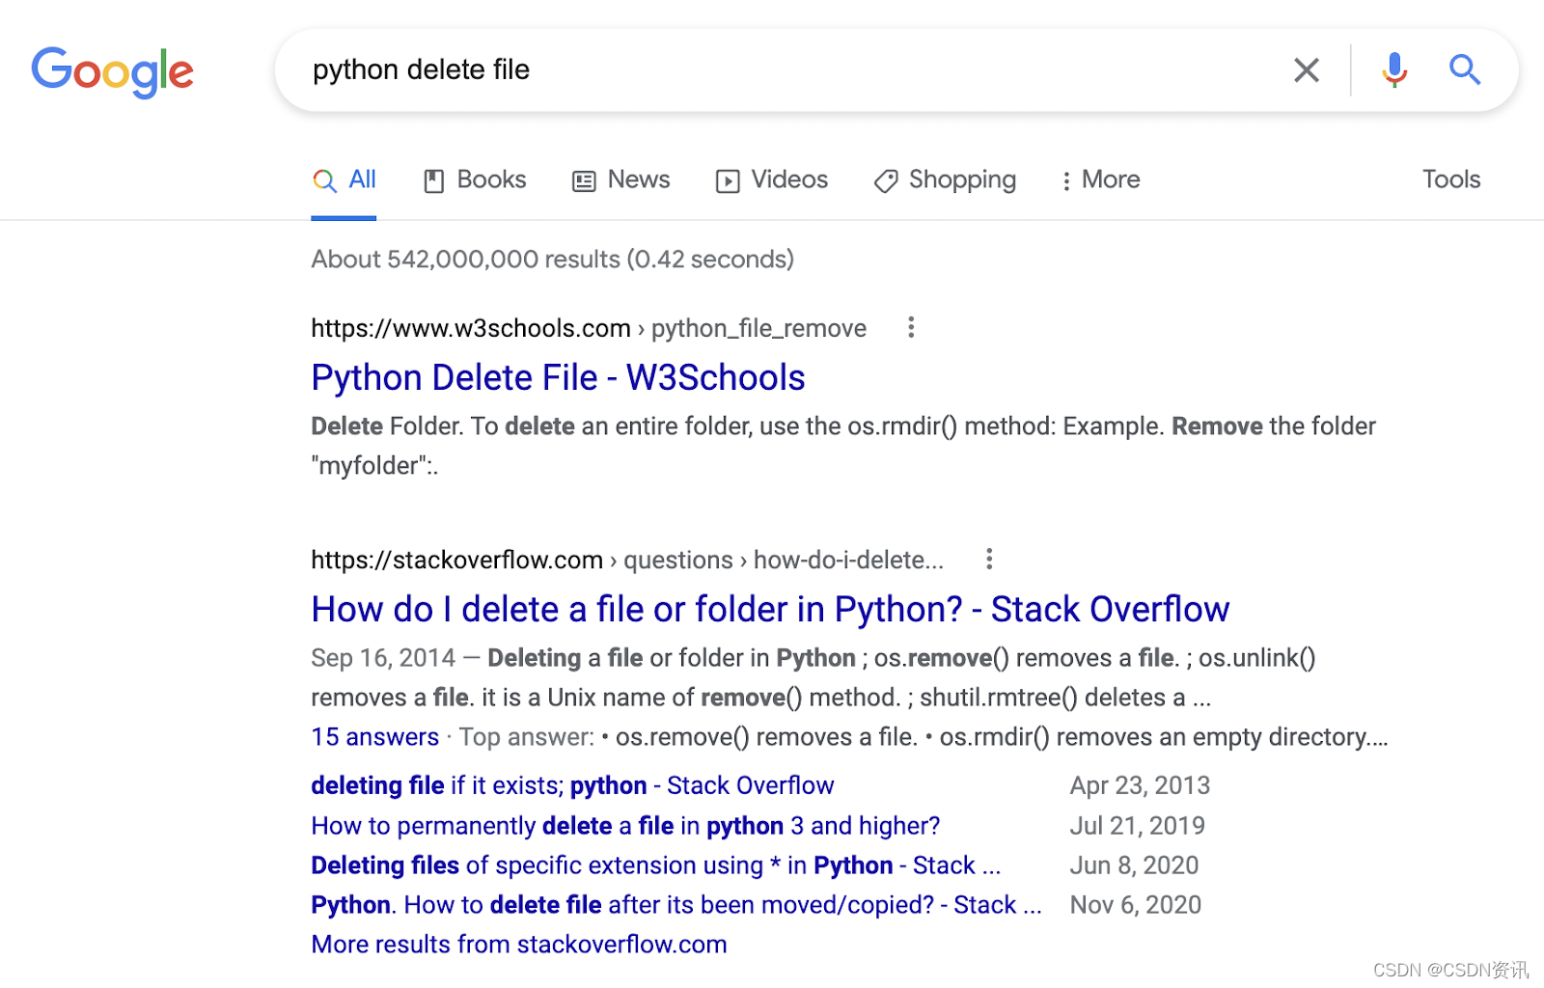Screen dimensions: 1544x988
Task: Click the blue magnifier search icon
Action: pyautogui.click(x=1465, y=69)
